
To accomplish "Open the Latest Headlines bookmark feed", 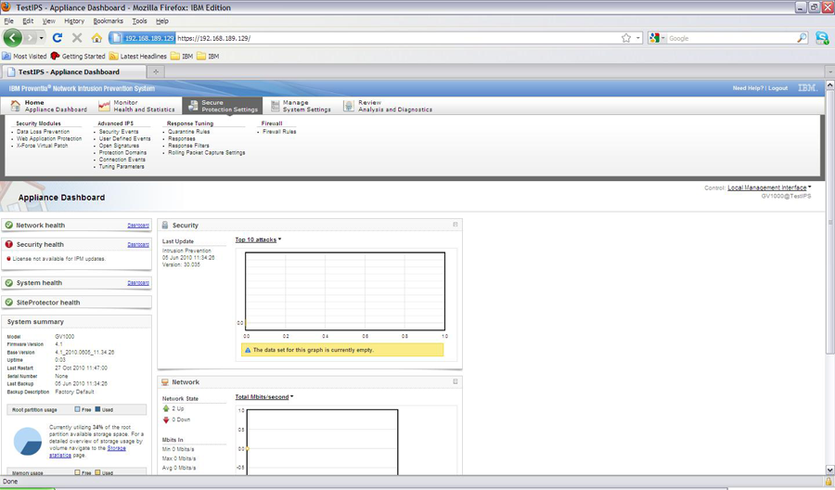I will pos(138,56).
